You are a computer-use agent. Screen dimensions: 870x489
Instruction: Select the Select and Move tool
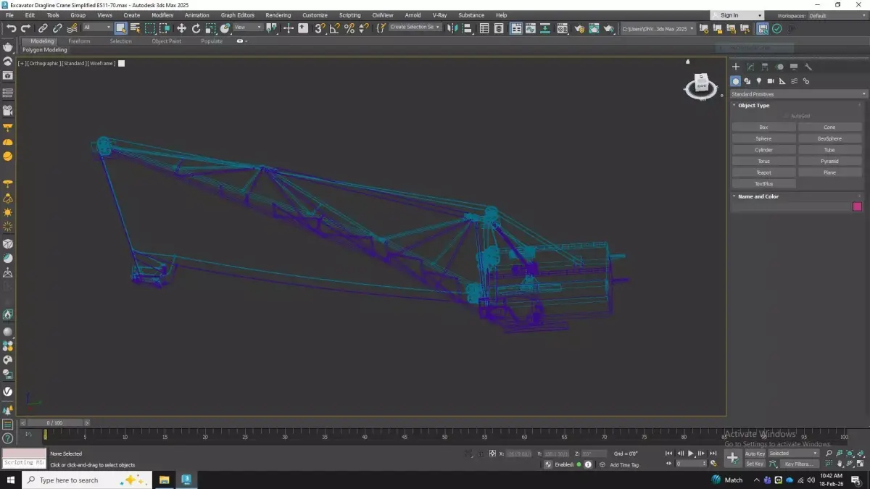click(181, 28)
